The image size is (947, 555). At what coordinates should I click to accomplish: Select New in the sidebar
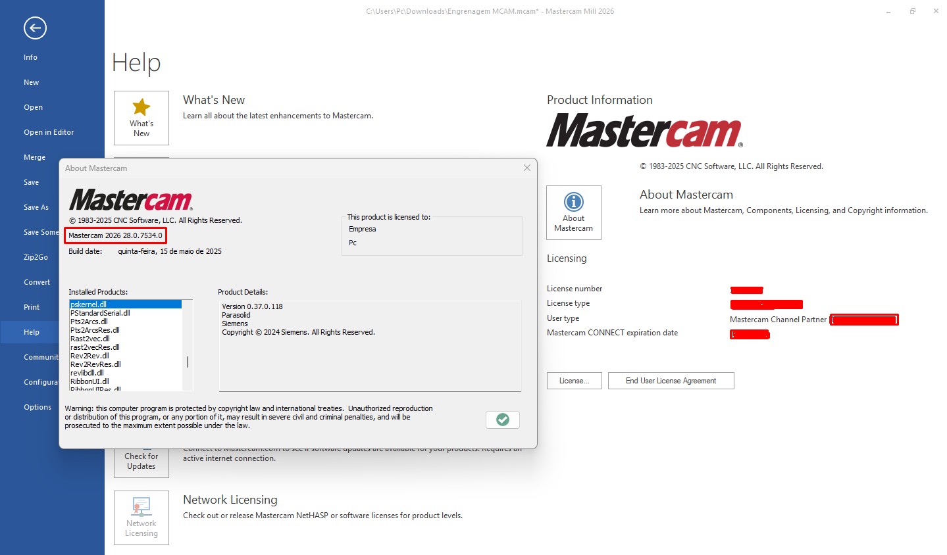(x=31, y=82)
